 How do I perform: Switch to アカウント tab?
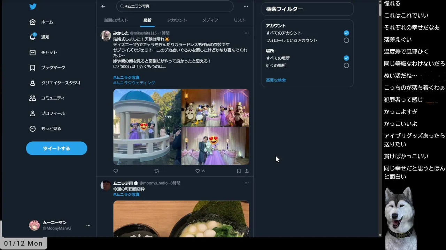pyautogui.click(x=177, y=20)
